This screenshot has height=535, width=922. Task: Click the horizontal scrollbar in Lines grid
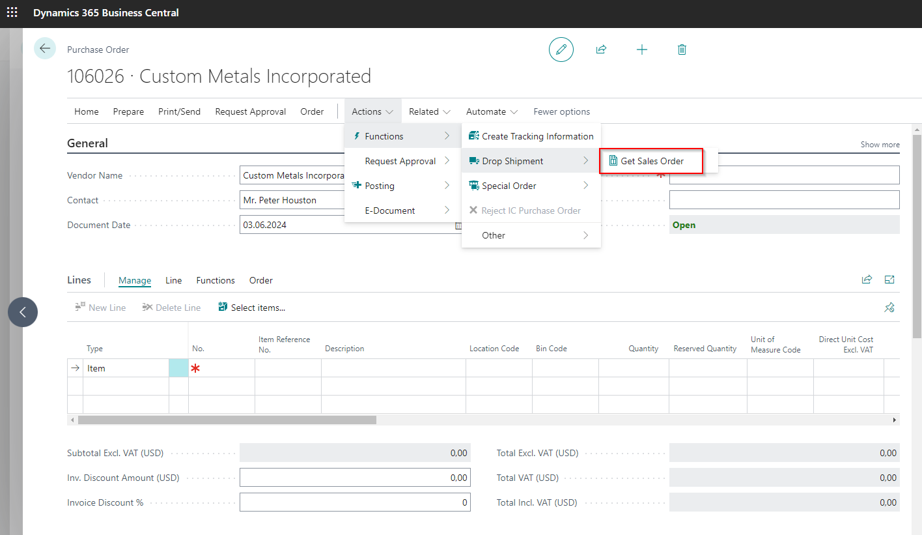click(x=227, y=420)
